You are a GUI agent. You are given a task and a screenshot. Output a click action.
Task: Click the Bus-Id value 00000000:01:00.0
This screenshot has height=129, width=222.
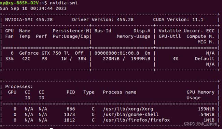[117, 53]
